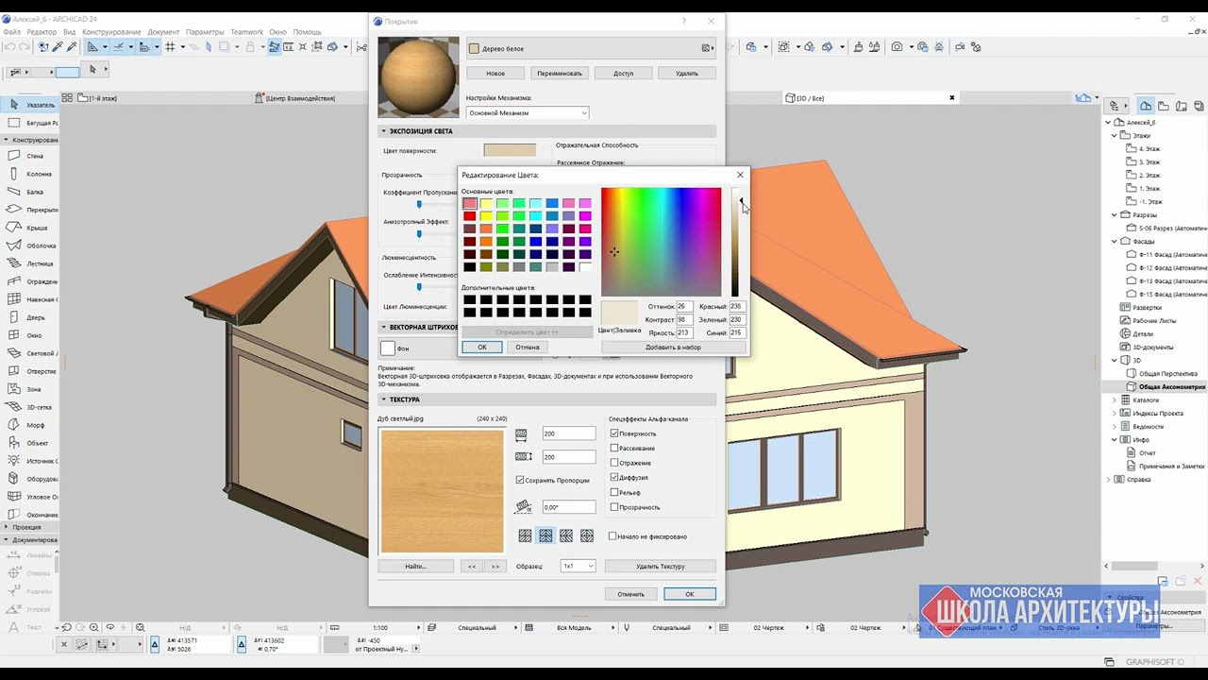Click the Цвет поверхности color swatch
Viewport: 1208px width, 680px height.
point(510,150)
